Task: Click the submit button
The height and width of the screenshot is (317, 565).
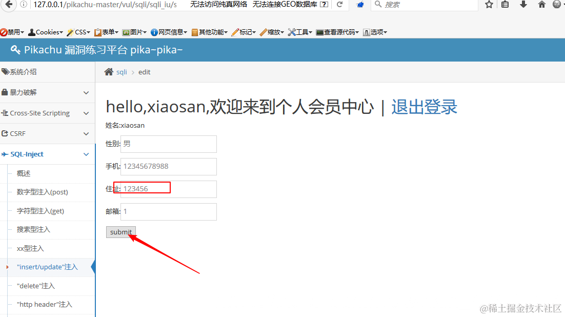Action: click(x=120, y=232)
